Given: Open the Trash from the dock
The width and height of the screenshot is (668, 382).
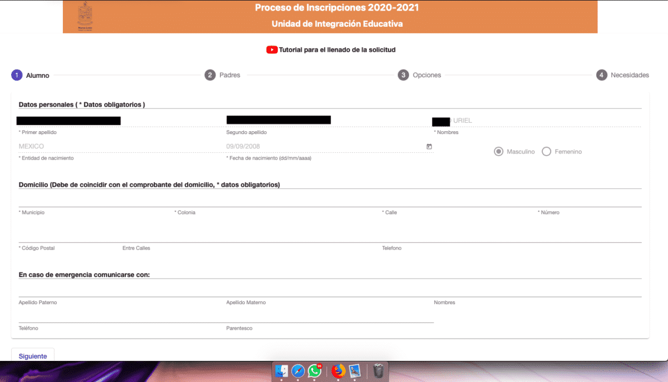Looking at the screenshot, I should pyautogui.click(x=378, y=371).
